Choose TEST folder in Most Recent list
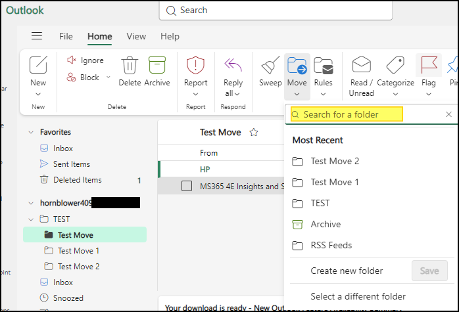Image resolution: width=459 pixels, height=312 pixels. click(x=370, y=203)
